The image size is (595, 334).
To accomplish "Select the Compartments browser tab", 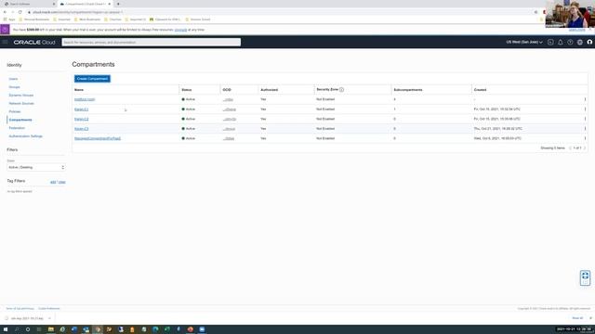I will click(85, 4).
